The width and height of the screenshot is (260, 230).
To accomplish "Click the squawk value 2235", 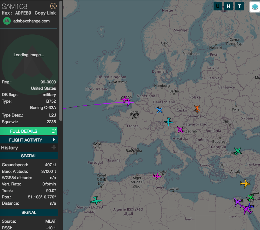I will [51, 122].
